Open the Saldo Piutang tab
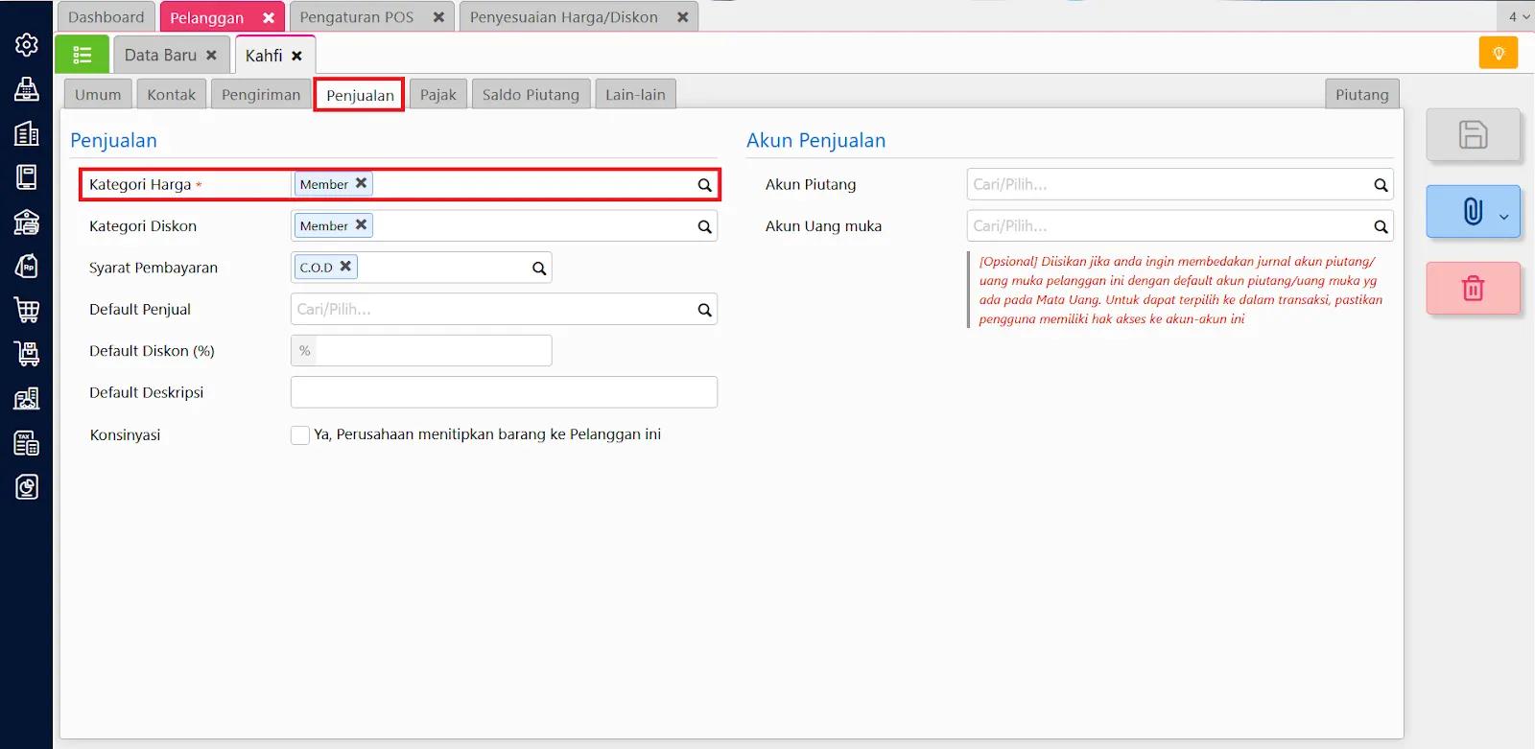Viewport: 1535px width, 749px height. point(531,95)
